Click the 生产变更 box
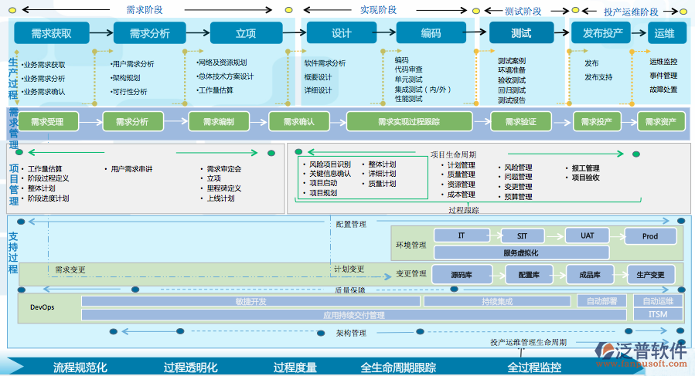The width and height of the screenshot is (695, 376). coord(649,274)
